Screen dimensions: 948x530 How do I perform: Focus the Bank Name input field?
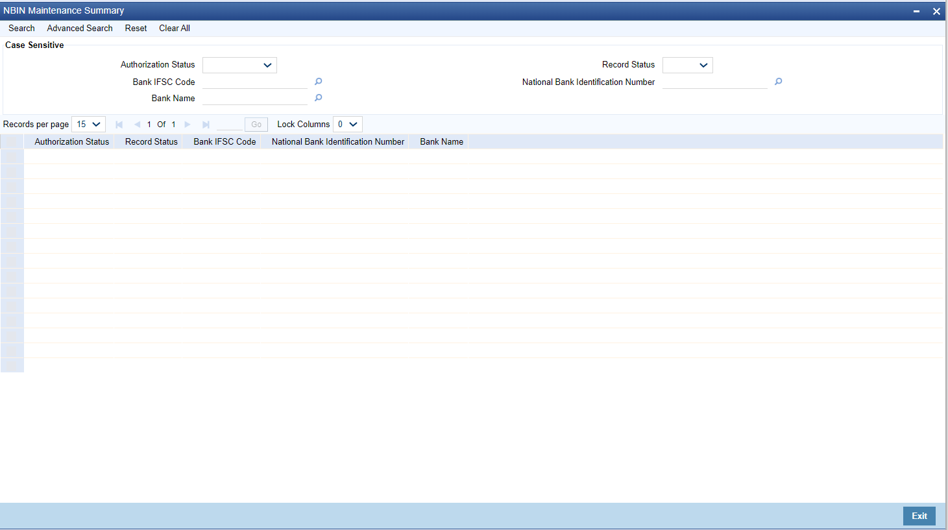click(255, 98)
